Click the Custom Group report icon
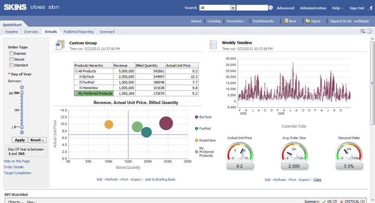 click(60, 45)
